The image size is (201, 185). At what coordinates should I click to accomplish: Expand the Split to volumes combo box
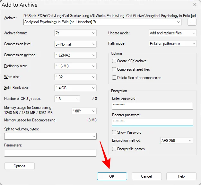pyautogui.click(x=50, y=136)
